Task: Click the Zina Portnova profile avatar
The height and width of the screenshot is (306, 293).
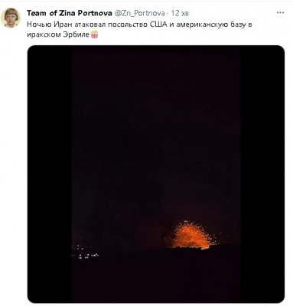Action: click(11, 18)
